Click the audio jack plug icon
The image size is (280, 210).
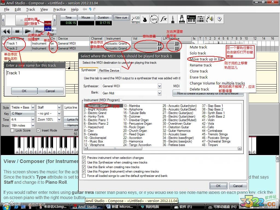pos(173,19)
